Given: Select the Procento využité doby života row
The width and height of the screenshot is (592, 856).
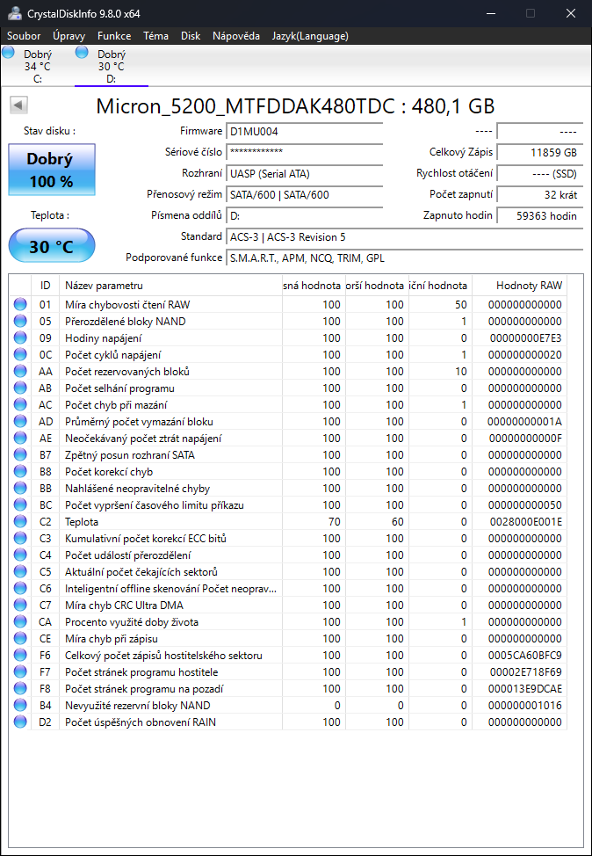Looking at the screenshot, I should pyautogui.click(x=132, y=622).
